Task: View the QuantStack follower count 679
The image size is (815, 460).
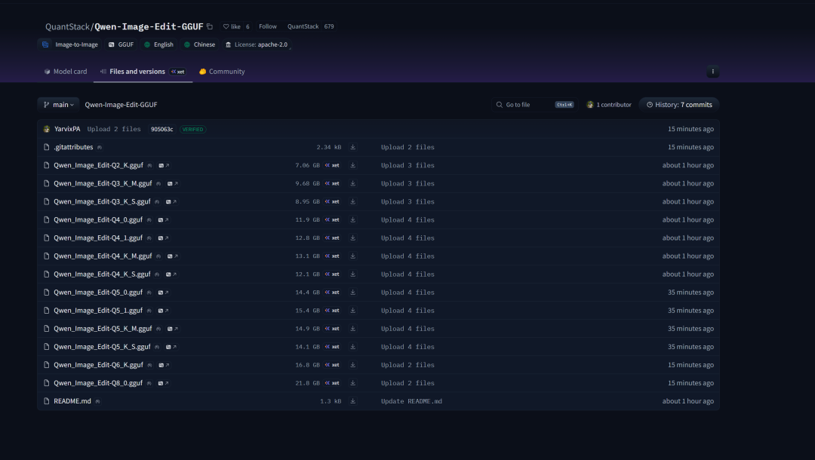Action: (x=329, y=26)
